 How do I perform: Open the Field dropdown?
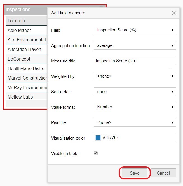pos(135,30)
